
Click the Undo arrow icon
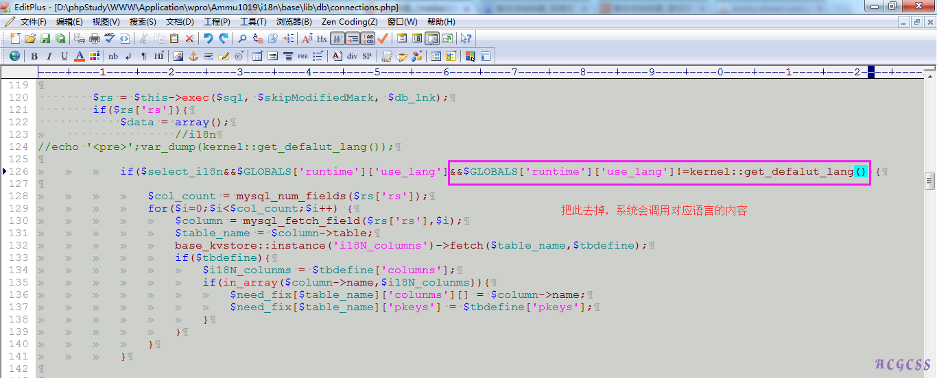[208, 38]
